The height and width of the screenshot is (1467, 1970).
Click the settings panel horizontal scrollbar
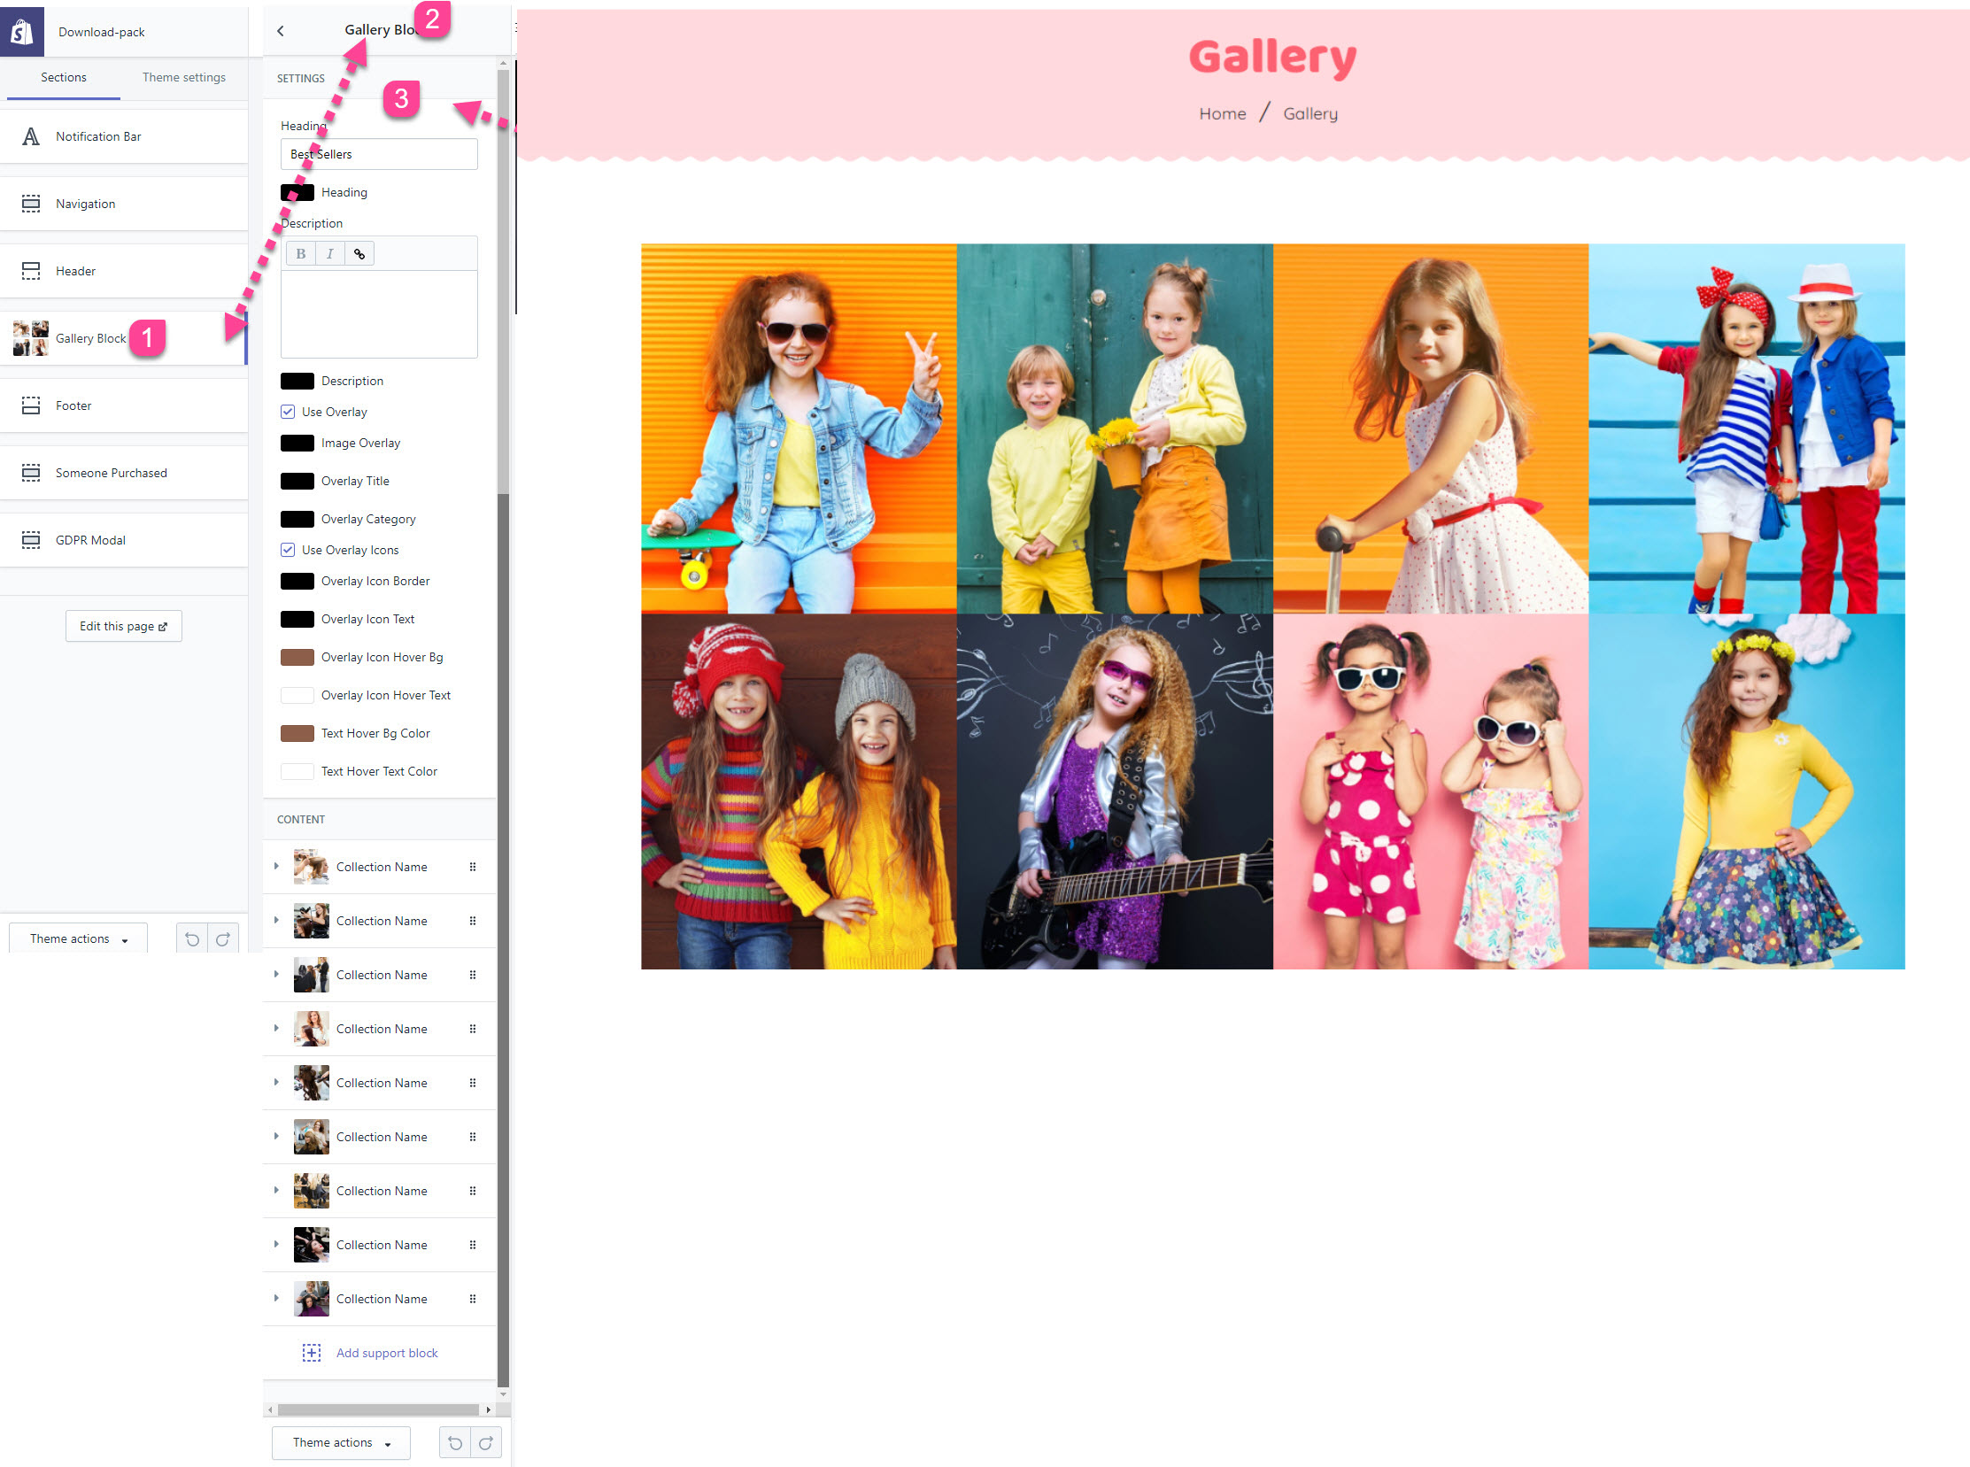tap(378, 1409)
